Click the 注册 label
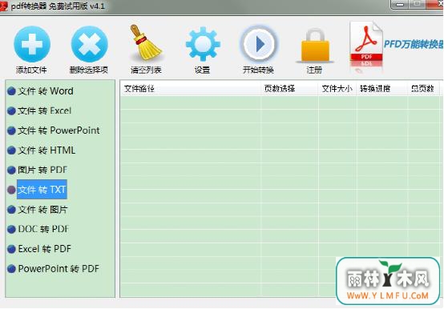 coord(314,70)
